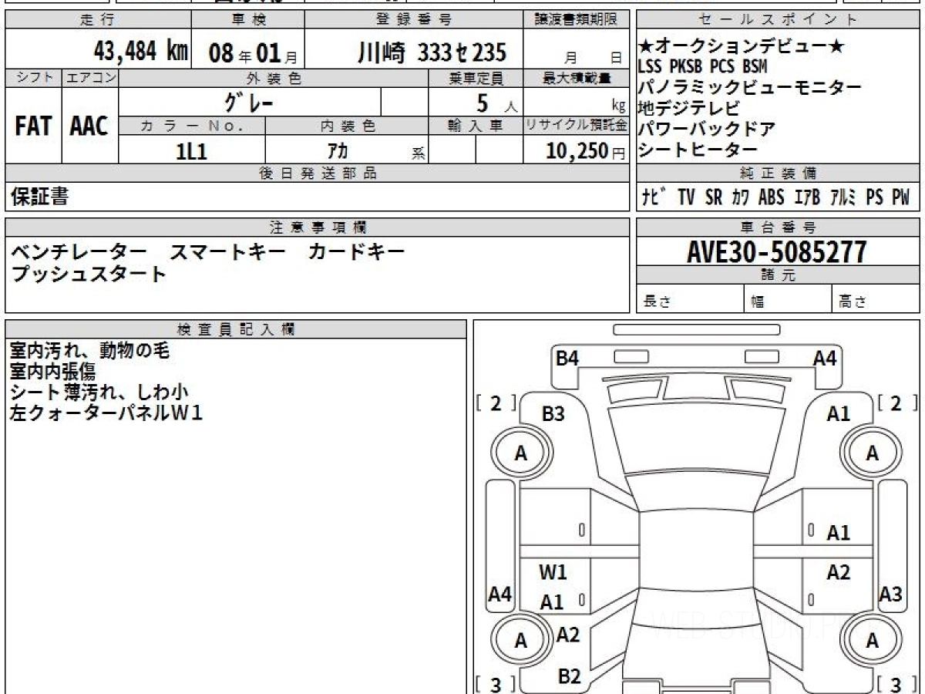Click the W1 mark on car diagram
The image size is (925, 694).
[x=553, y=572]
